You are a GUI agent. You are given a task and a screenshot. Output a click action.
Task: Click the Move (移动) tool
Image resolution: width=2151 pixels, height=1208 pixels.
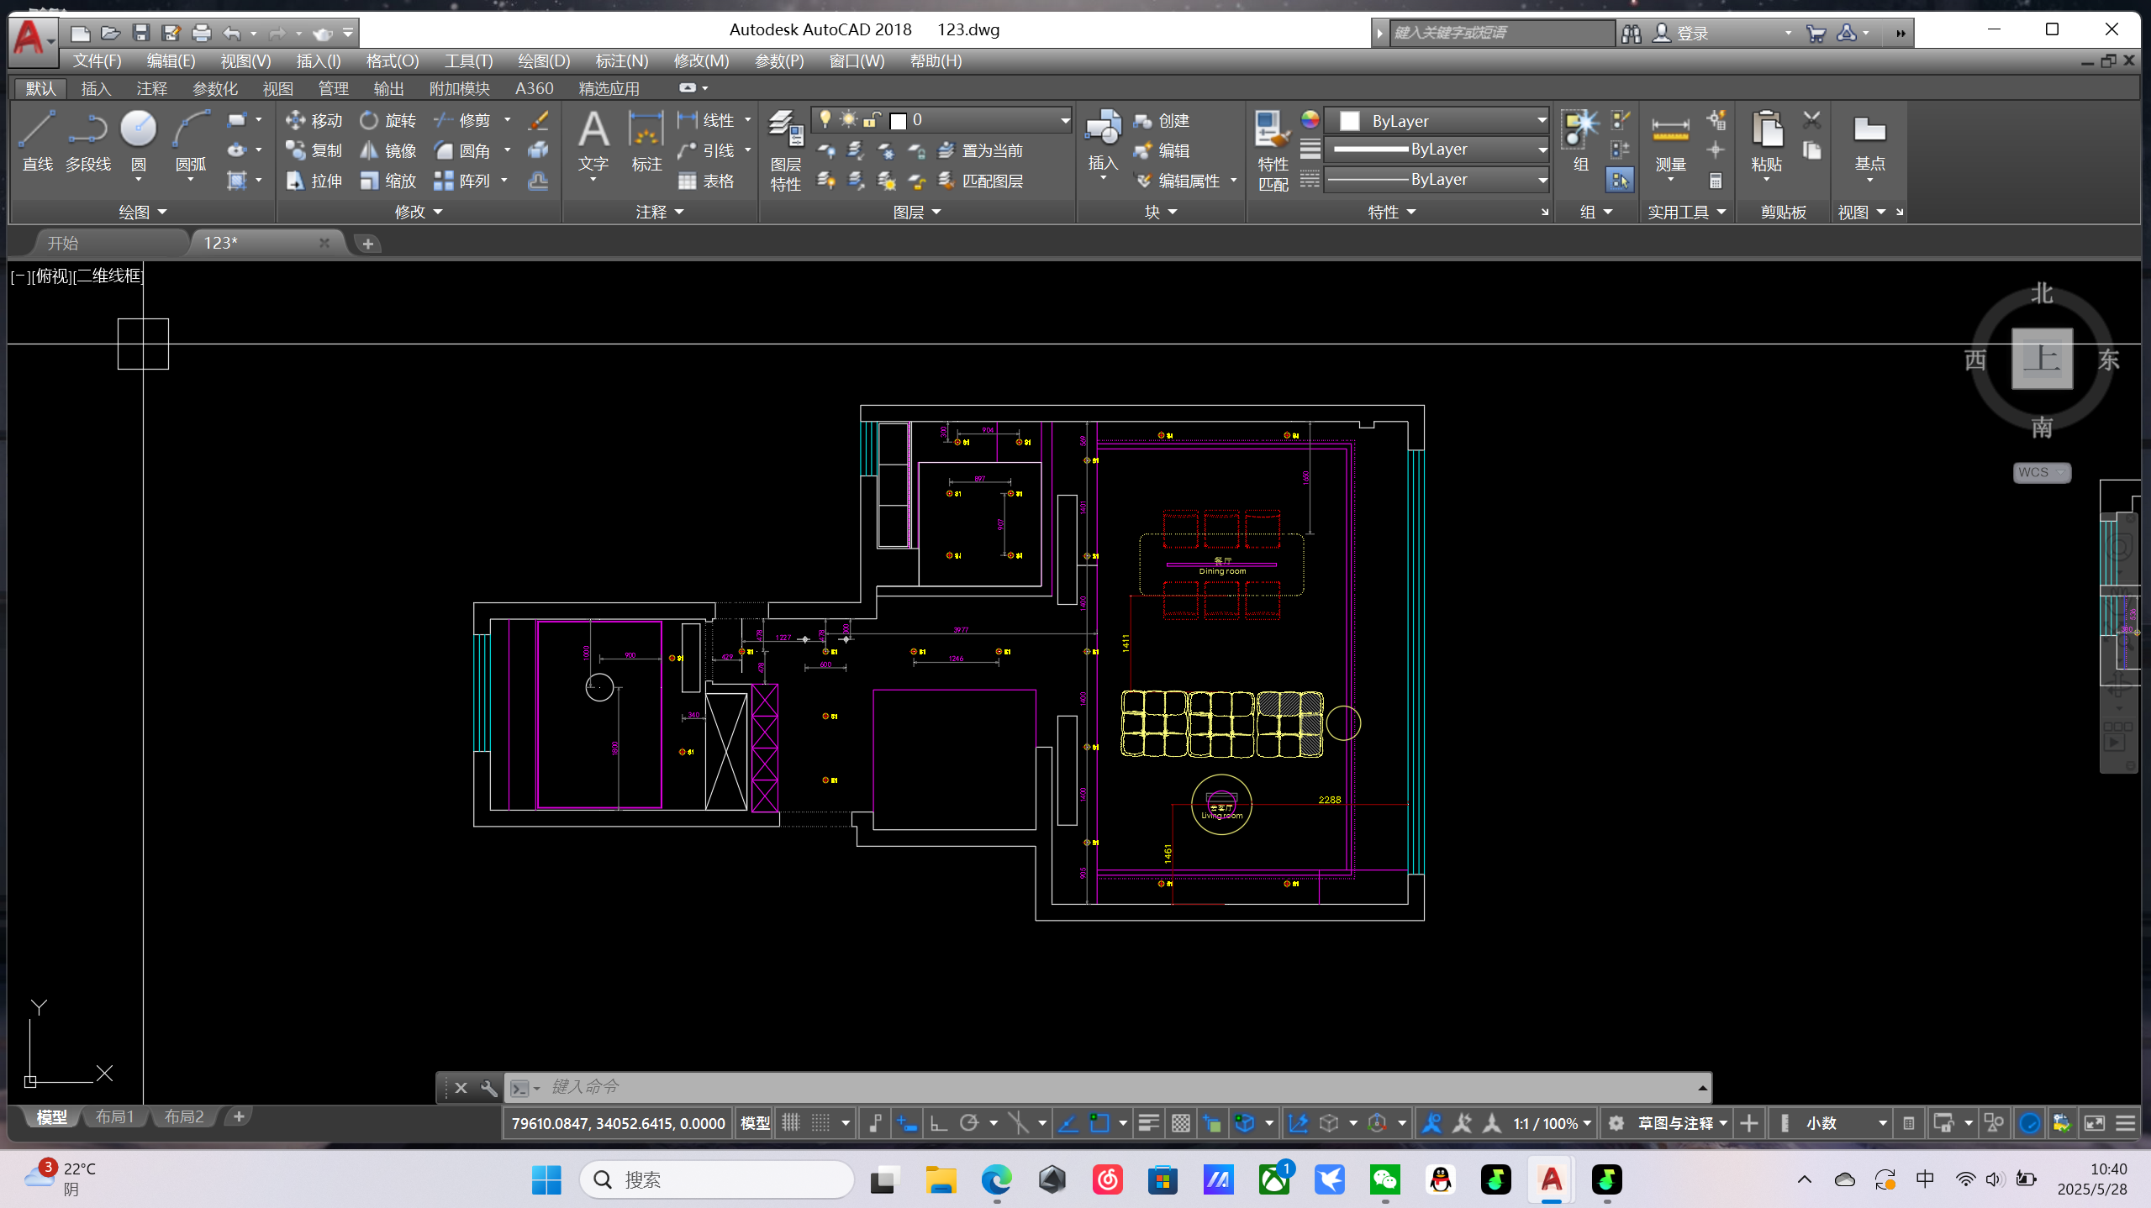point(314,120)
